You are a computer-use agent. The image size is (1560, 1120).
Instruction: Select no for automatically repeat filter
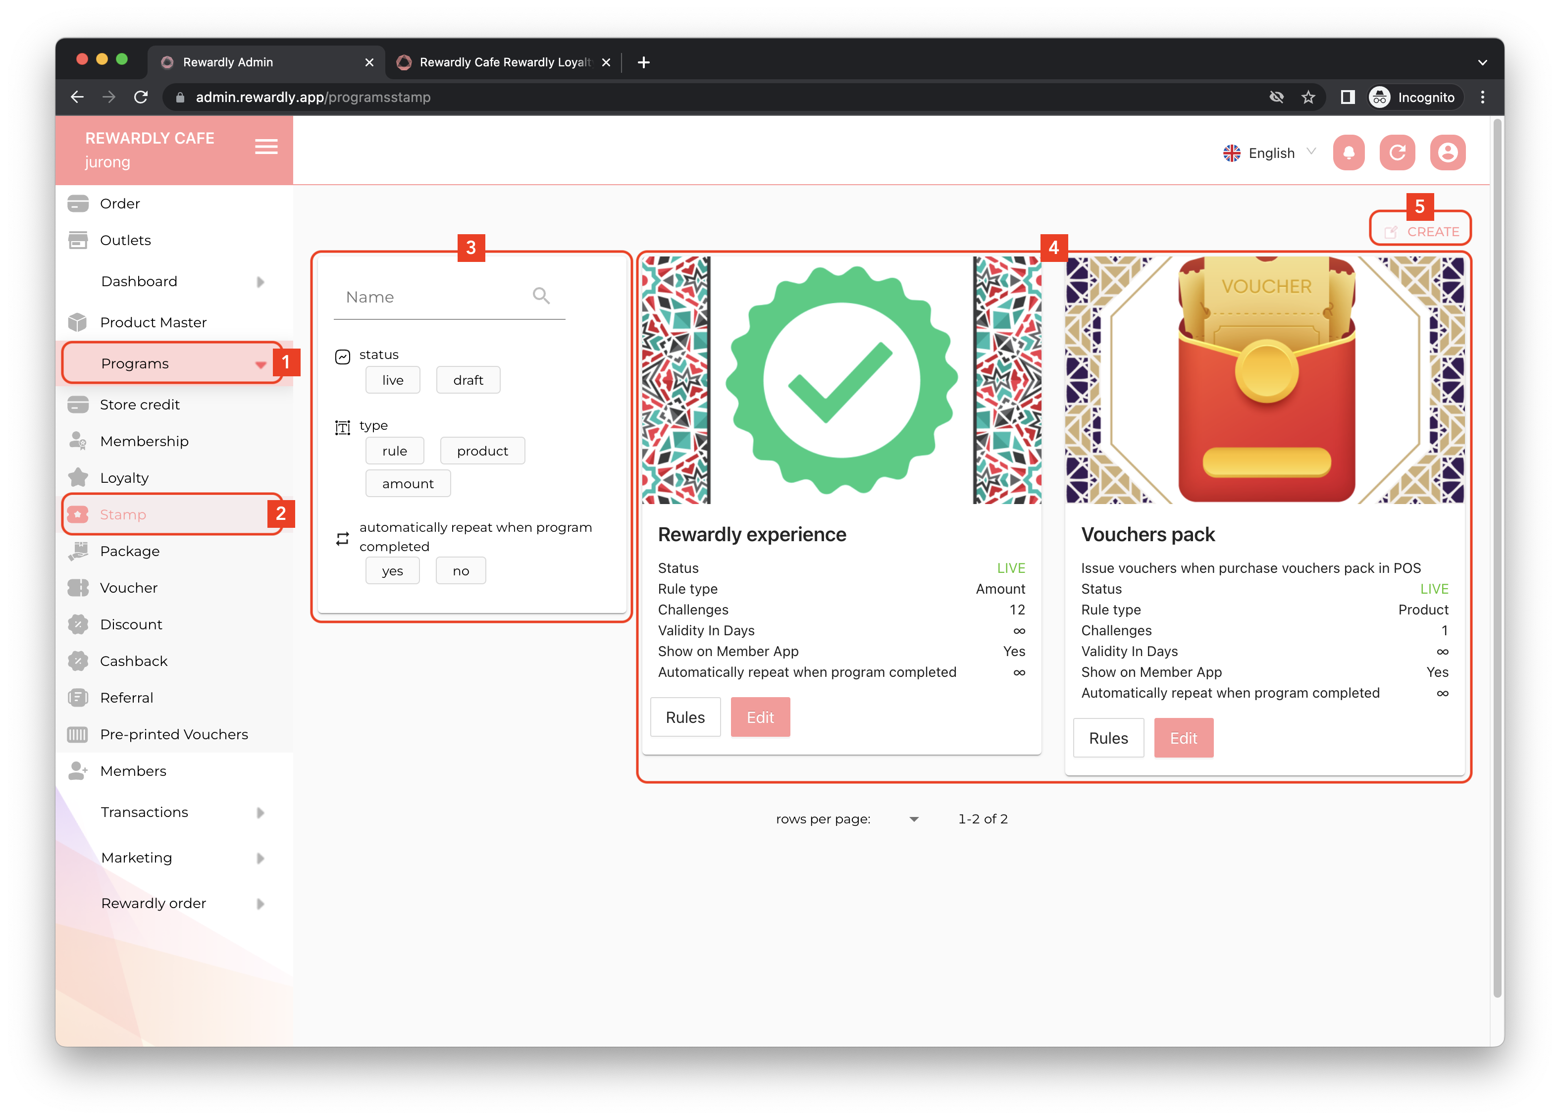(x=461, y=571)
